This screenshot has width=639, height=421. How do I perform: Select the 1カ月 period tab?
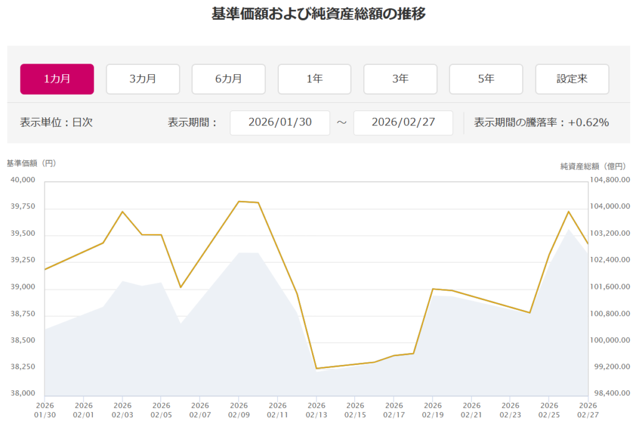pyautogui.click(x=57, y=79)
